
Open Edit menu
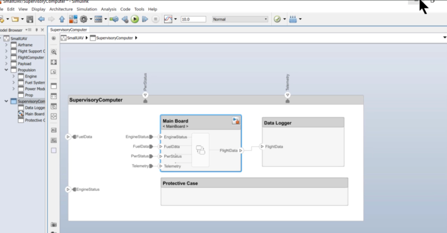click(10, 9)
